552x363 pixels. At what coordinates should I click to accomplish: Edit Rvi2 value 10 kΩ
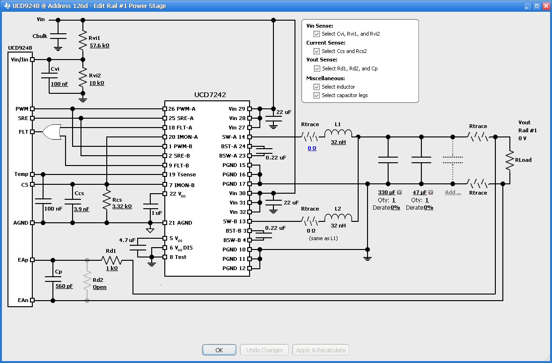[x=96, y=83]
